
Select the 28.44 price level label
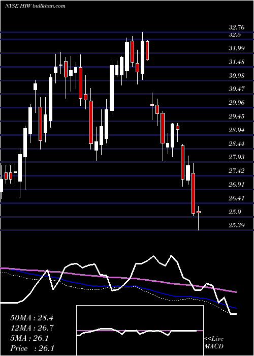pyautogui.click(x=237, y=144)
